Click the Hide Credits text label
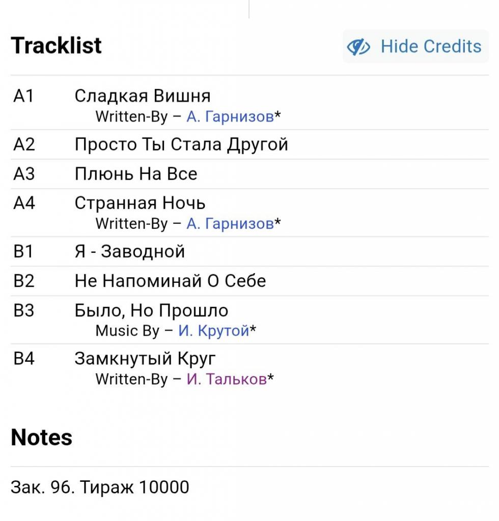The height and width of the screenshot is (521, 499). tap(431, 46)
